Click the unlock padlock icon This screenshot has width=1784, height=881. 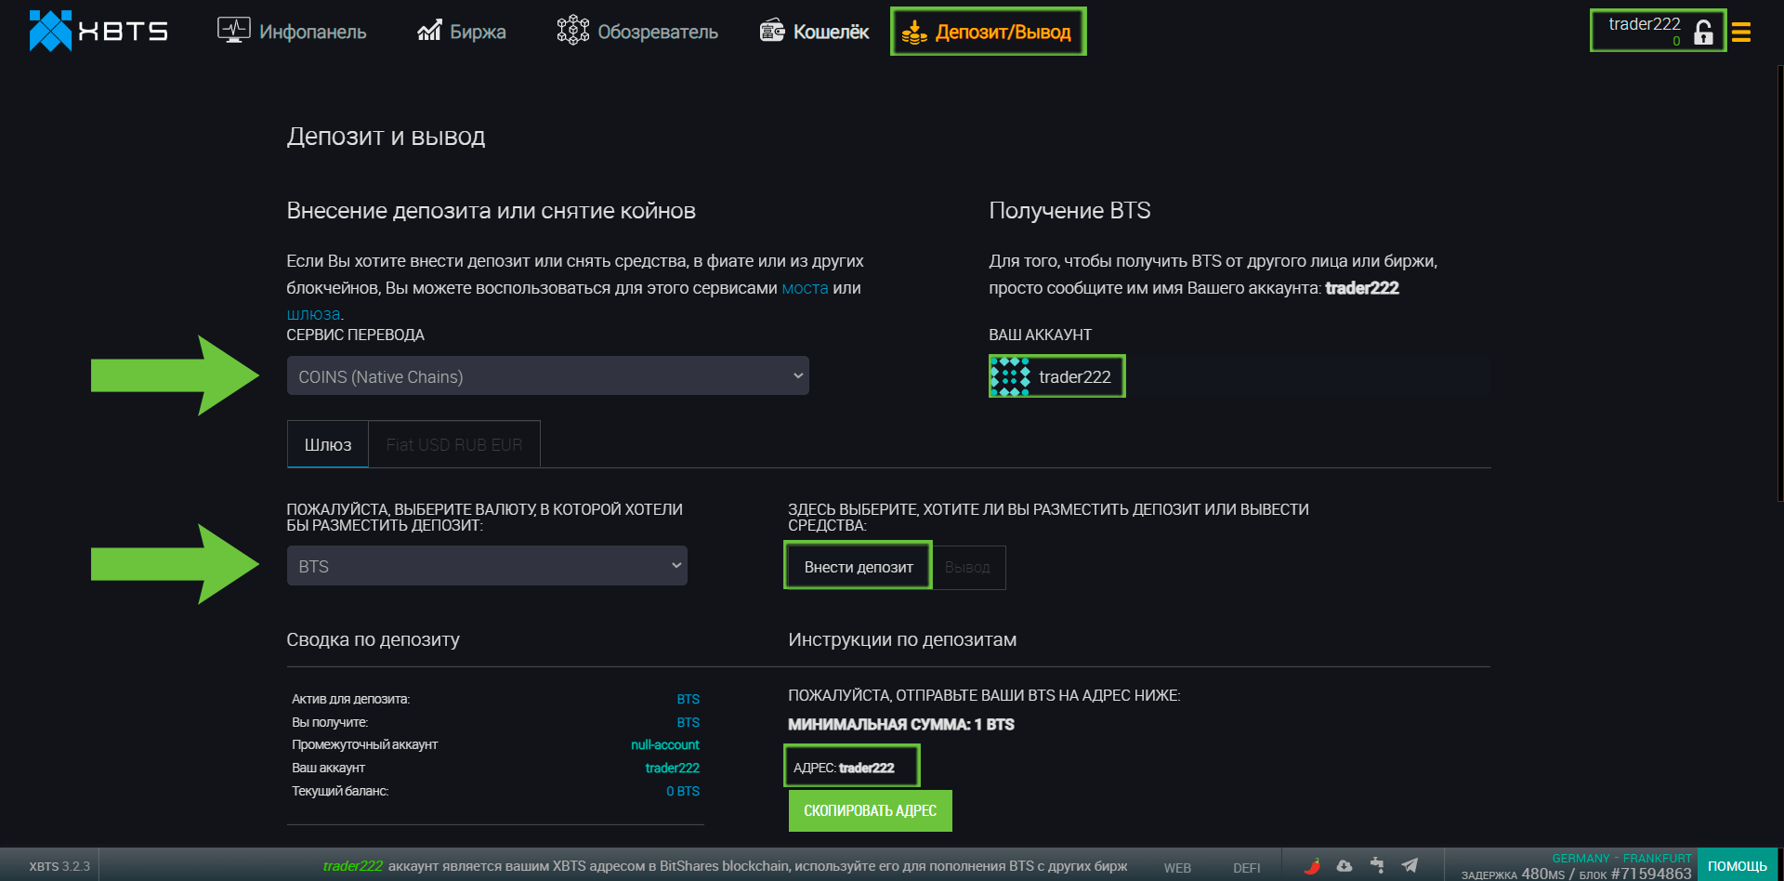1703,33
